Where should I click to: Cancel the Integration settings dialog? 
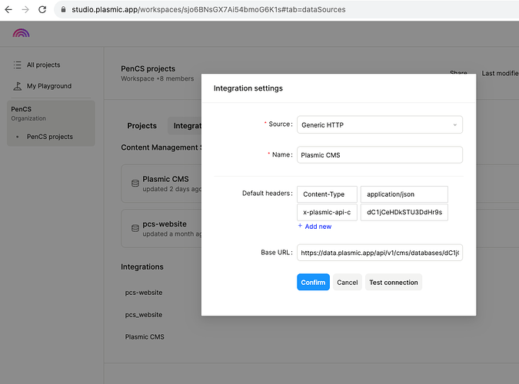click(x=348, y=283)
